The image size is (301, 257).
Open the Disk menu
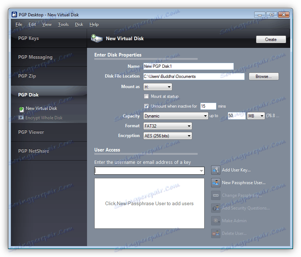coord(79,24)
